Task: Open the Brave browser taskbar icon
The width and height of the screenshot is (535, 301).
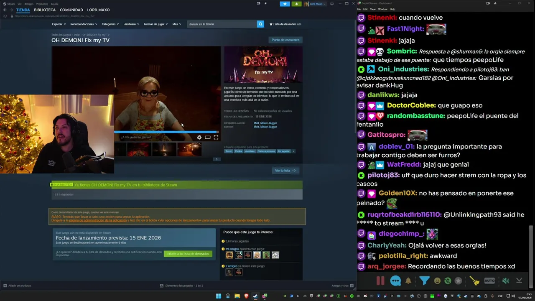Action: (x=246, y=296)
